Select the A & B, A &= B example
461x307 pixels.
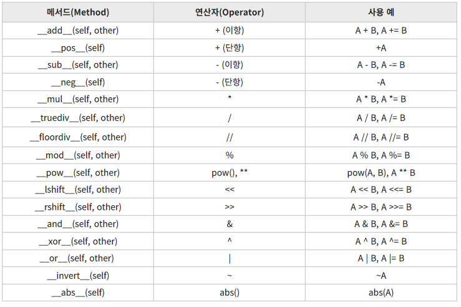(x=381, y=225)
